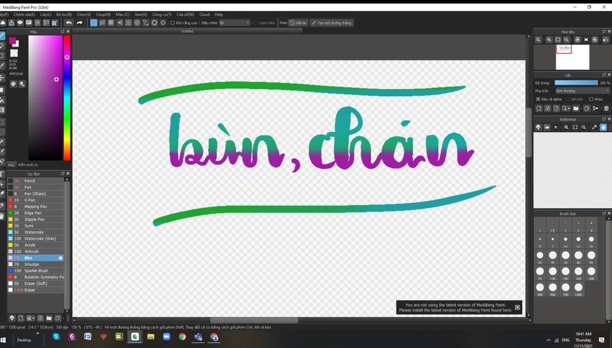Enable the circle snap guide

pyautogui.click(x=137, y=23)
